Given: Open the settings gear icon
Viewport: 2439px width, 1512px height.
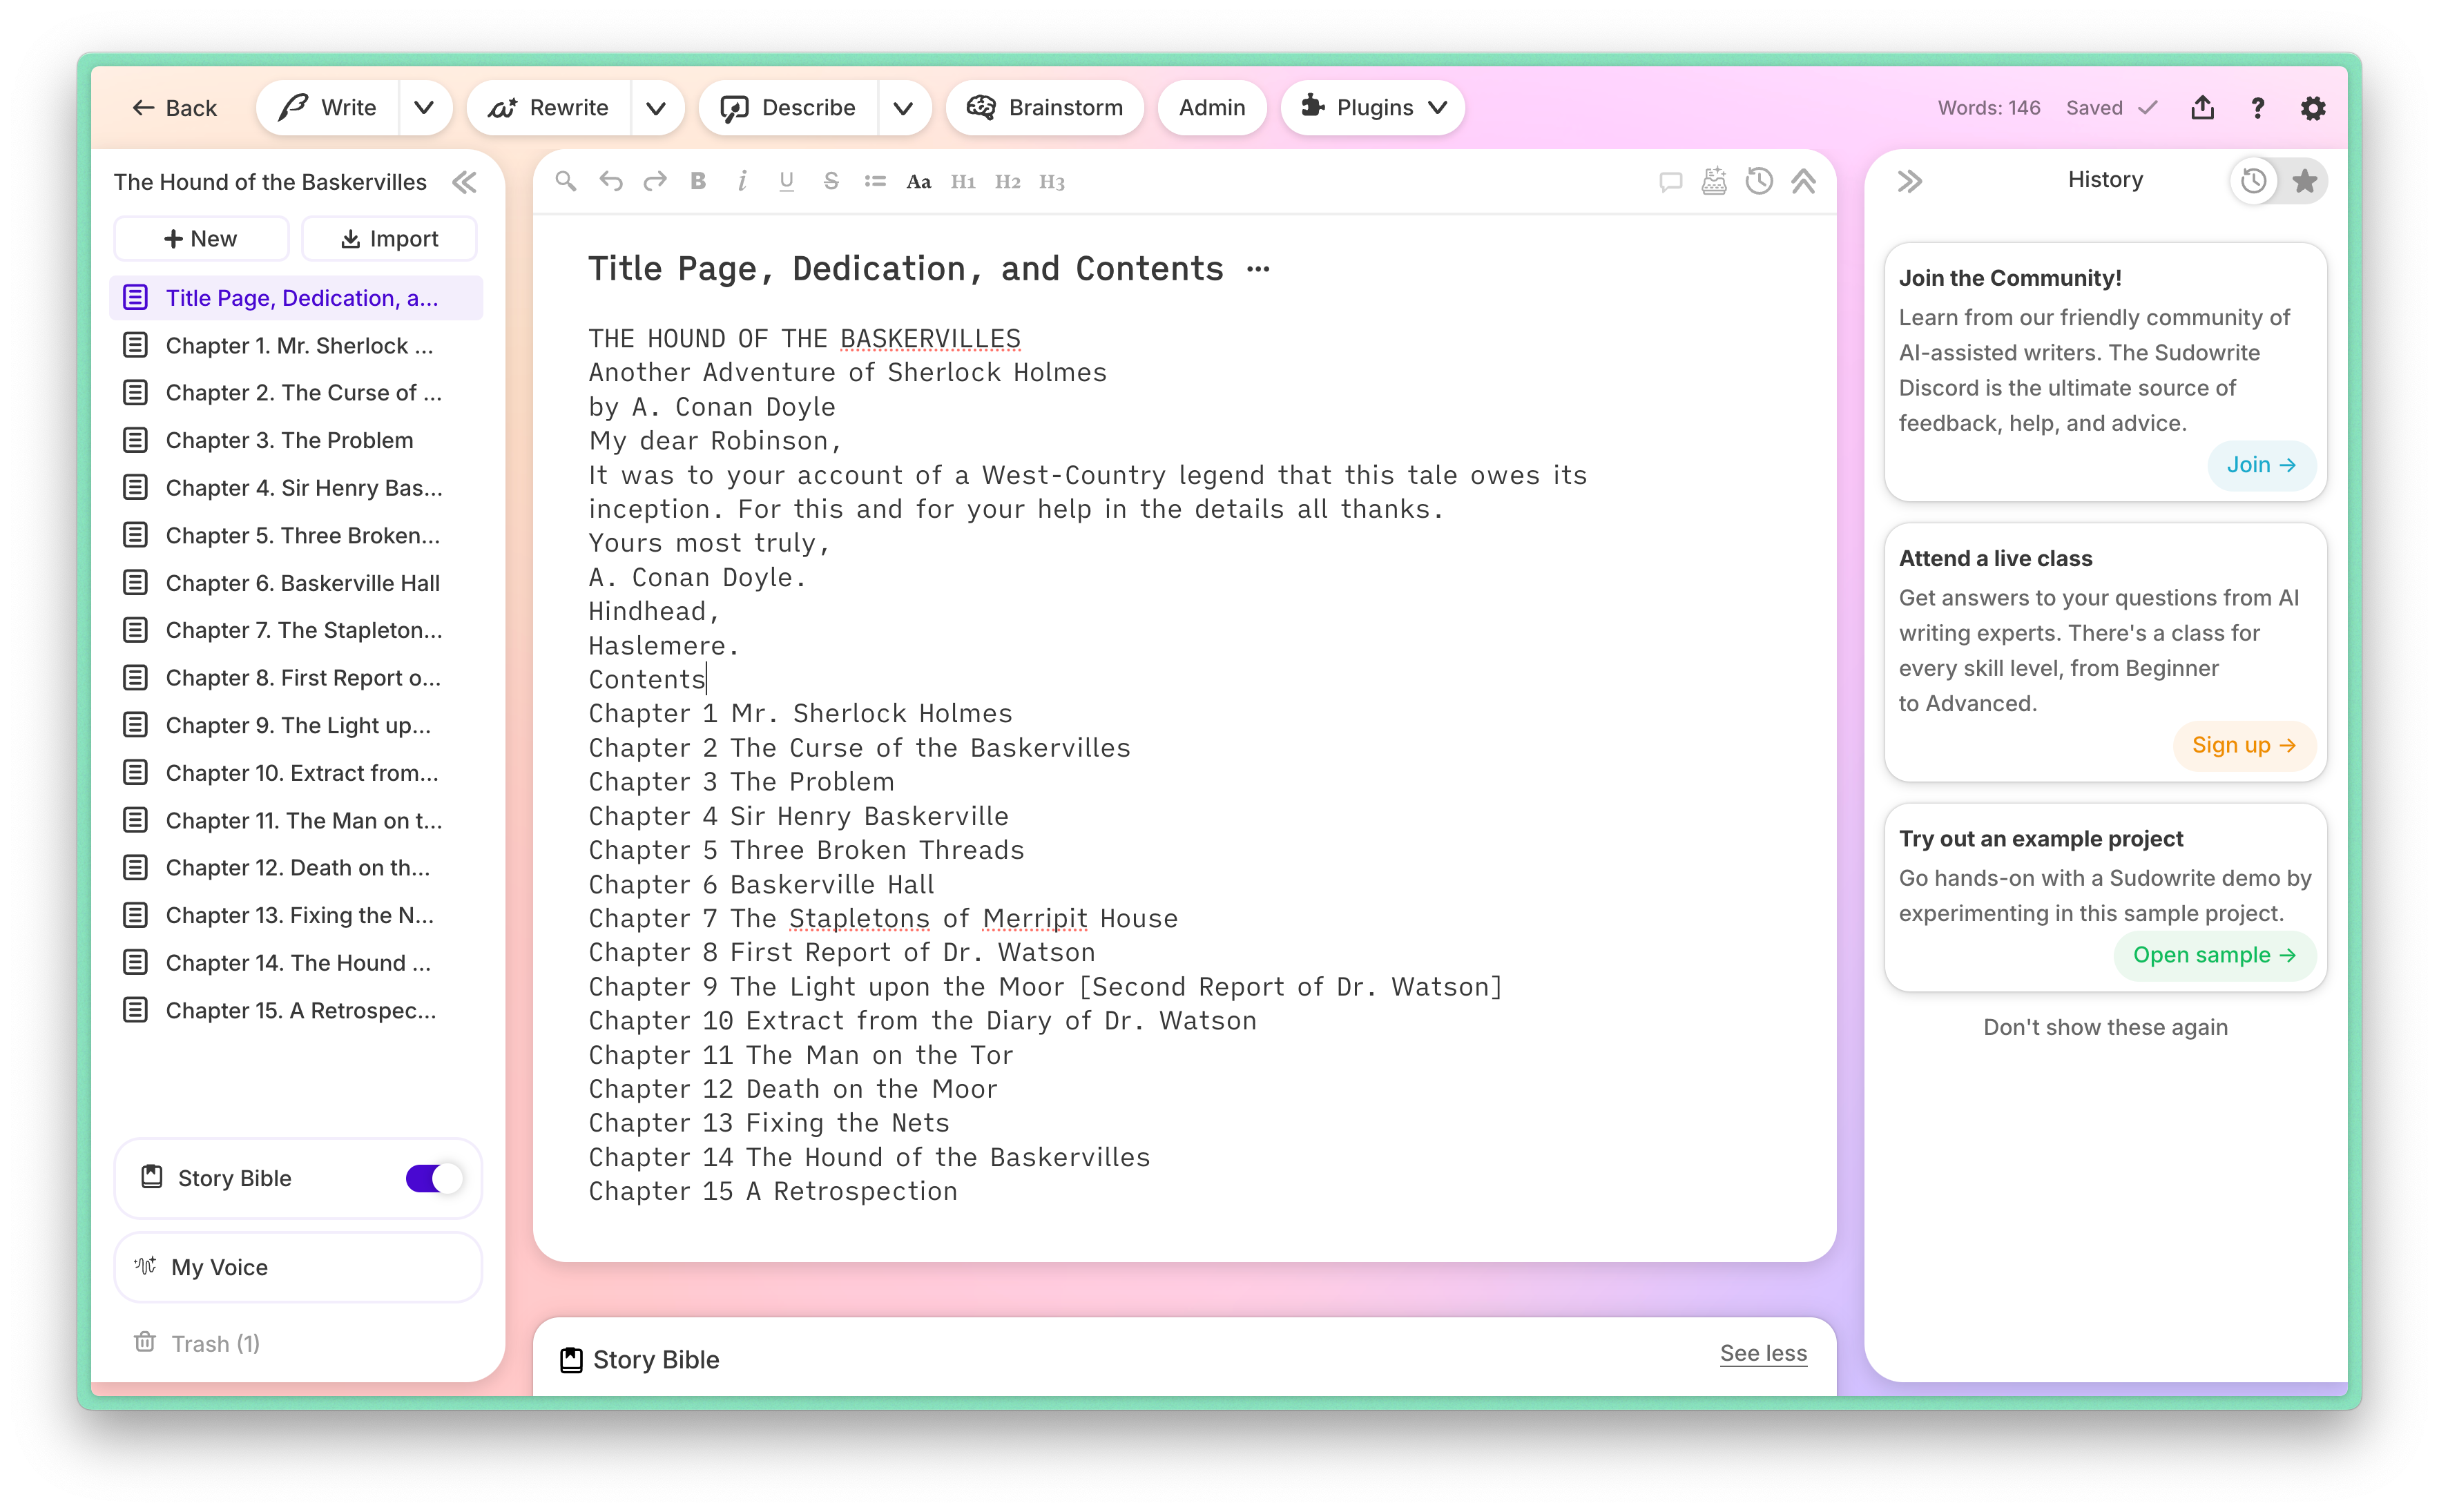Looking at the screenshot, I should (x=2312, y=108).
